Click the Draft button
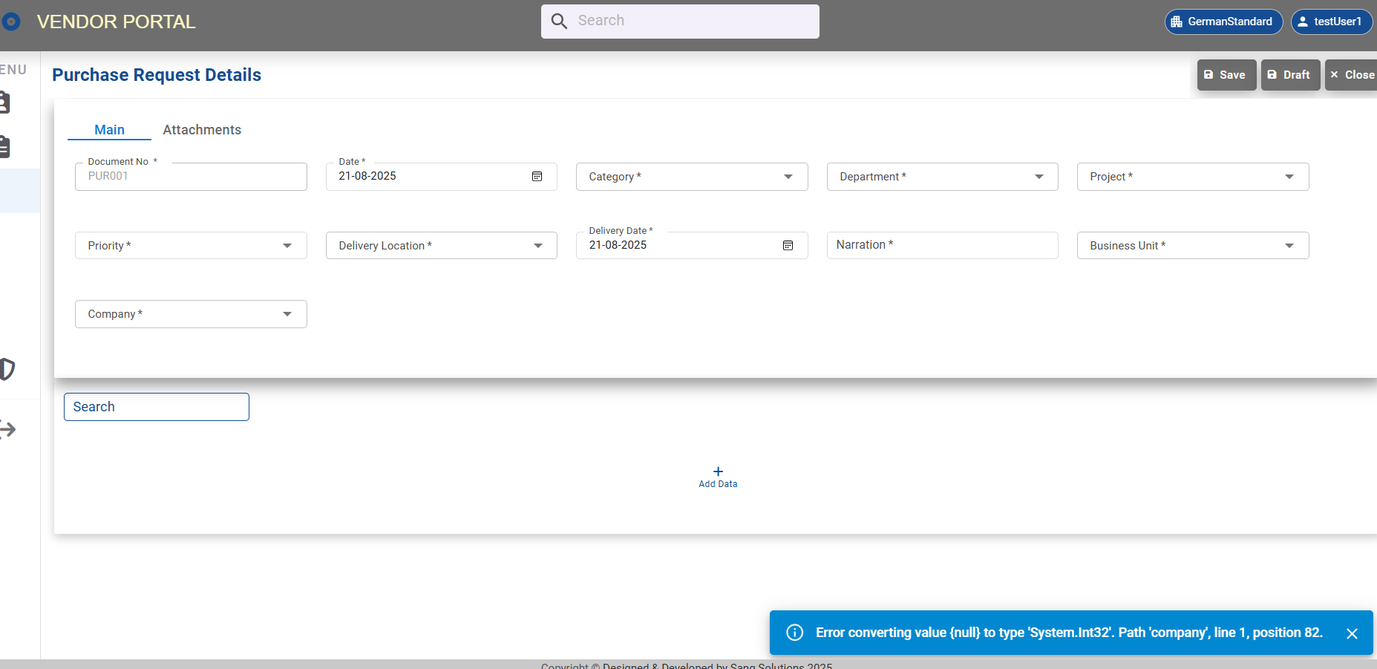This screenshot has height=669, width=1377. [1289, 75]
